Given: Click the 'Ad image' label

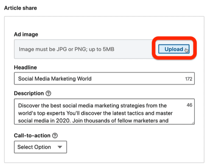Looking at the screenshot, I should 26,34.
